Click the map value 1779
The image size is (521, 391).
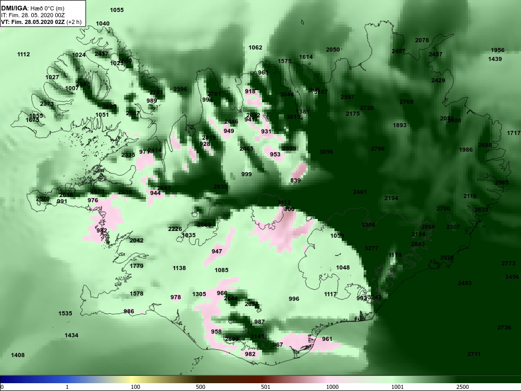(x=137, y=266)
